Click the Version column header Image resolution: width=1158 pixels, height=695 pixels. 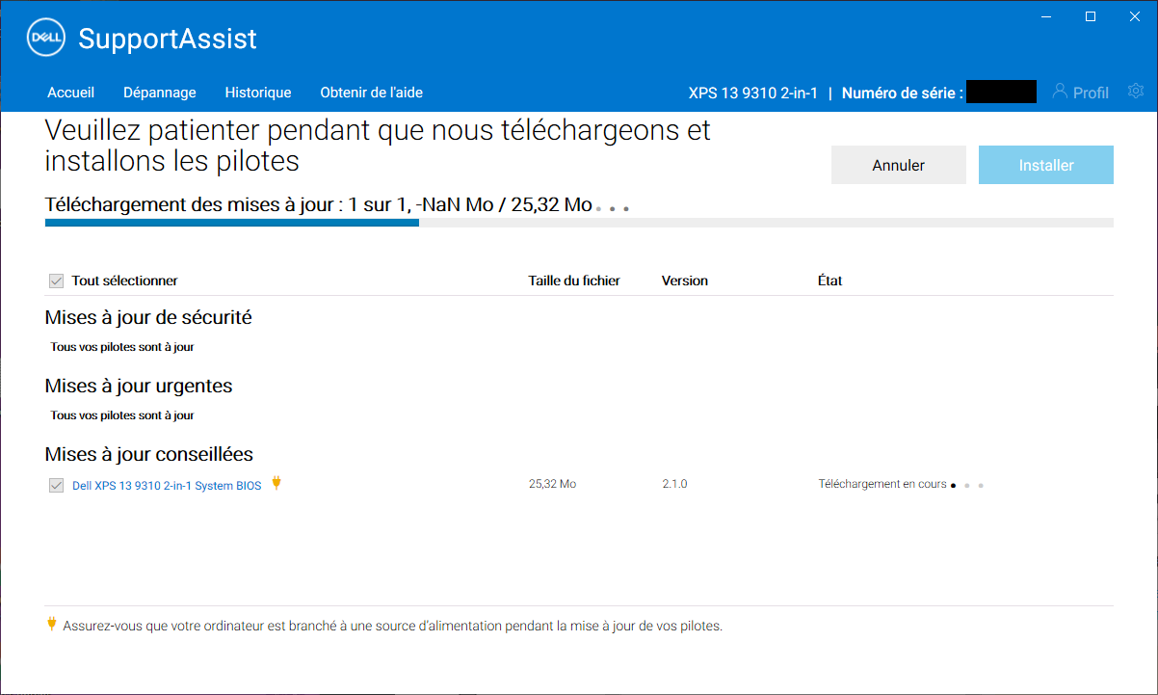point(684,281)
